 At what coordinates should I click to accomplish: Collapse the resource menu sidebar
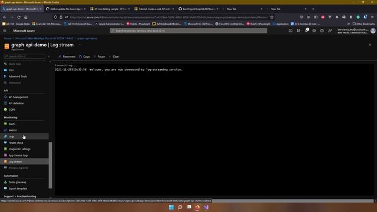[x=49, y=57]
